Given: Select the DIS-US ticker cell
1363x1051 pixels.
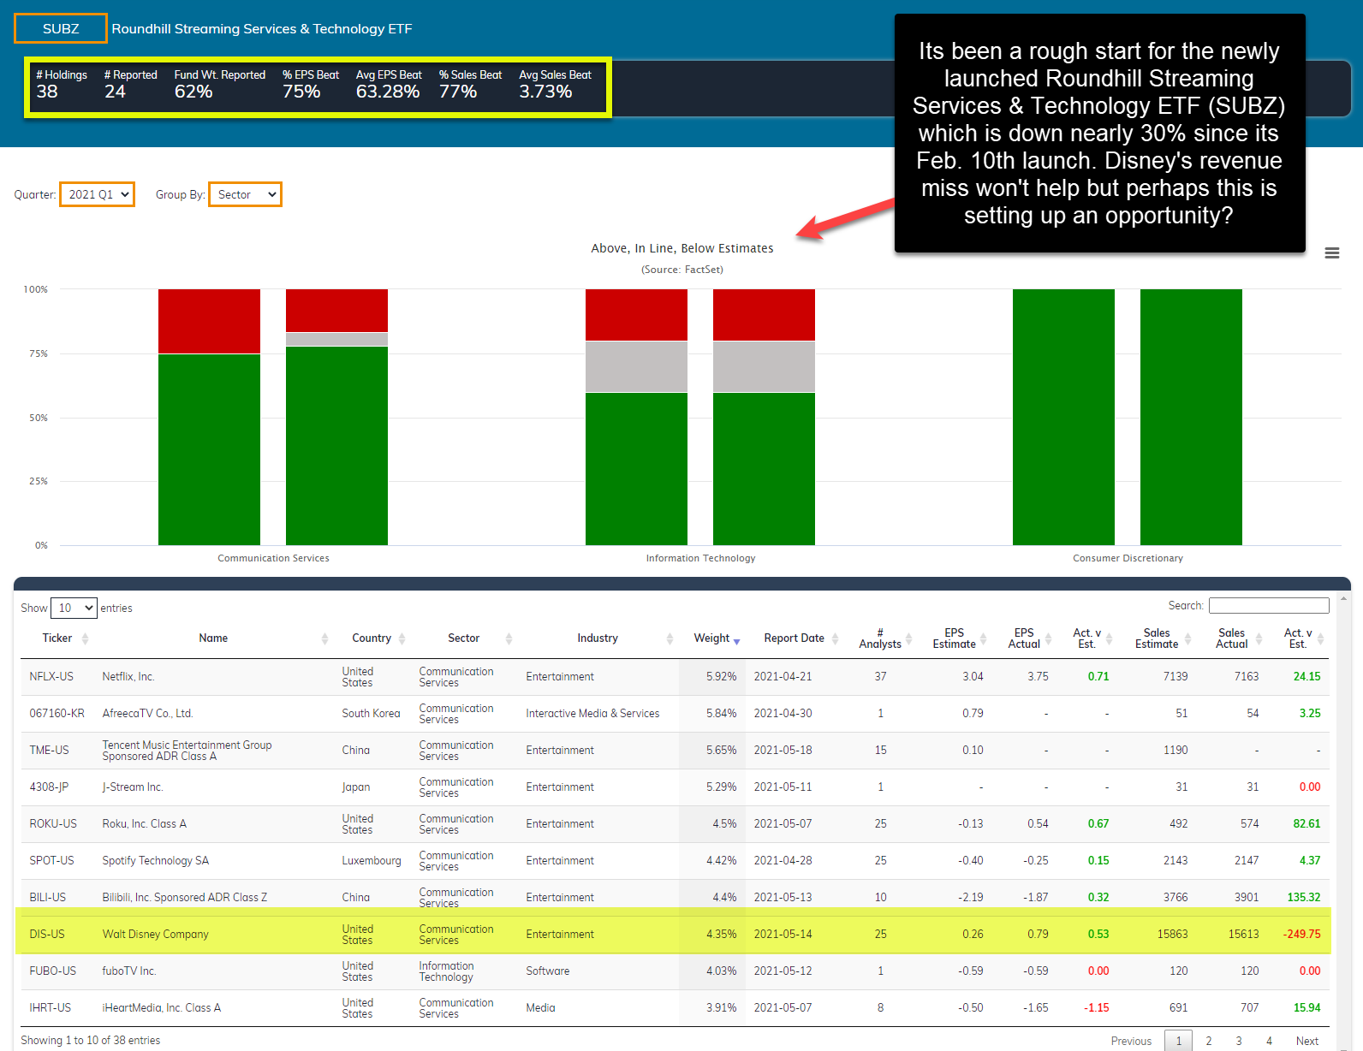Looking at the screenshot, I should [47, 934].
